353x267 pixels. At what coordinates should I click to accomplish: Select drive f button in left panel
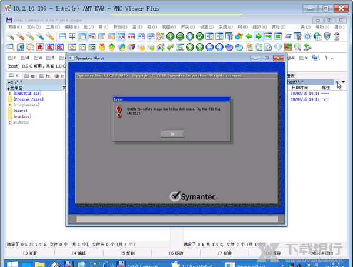[51, 58]
